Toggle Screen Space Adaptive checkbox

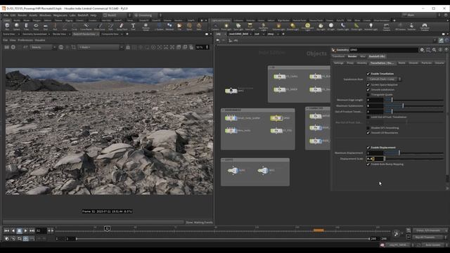pos(368,85)
